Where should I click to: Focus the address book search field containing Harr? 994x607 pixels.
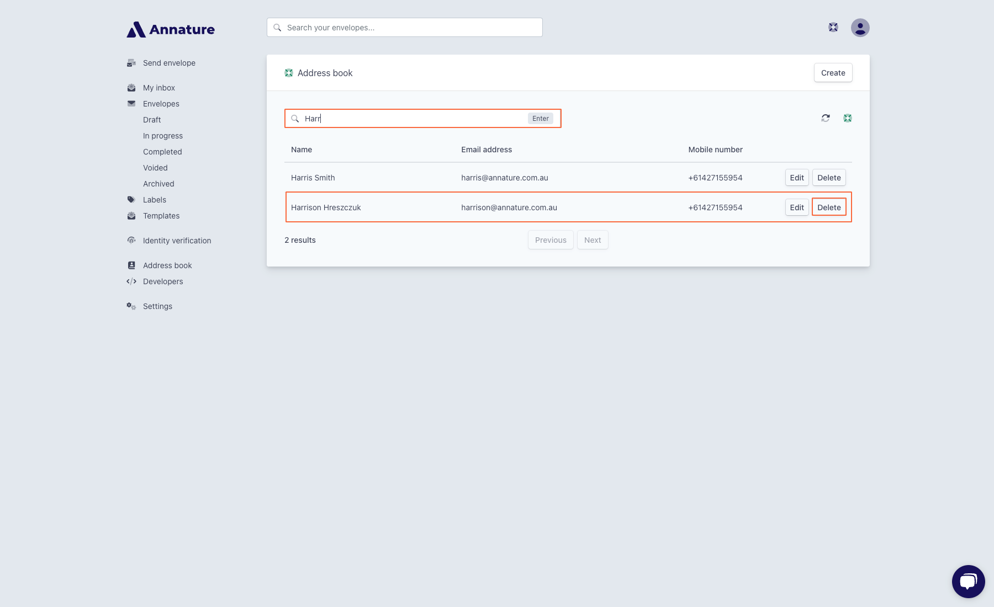pos(423,119)
